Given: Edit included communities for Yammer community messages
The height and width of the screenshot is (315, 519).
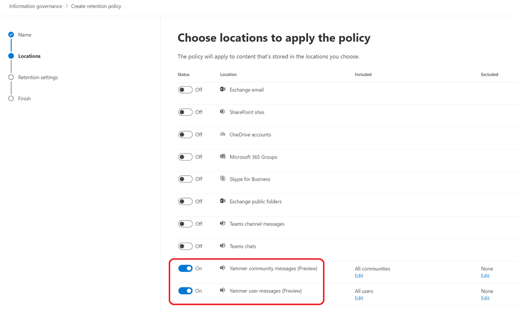Looking at the screenshot, I should coord(359,276).
